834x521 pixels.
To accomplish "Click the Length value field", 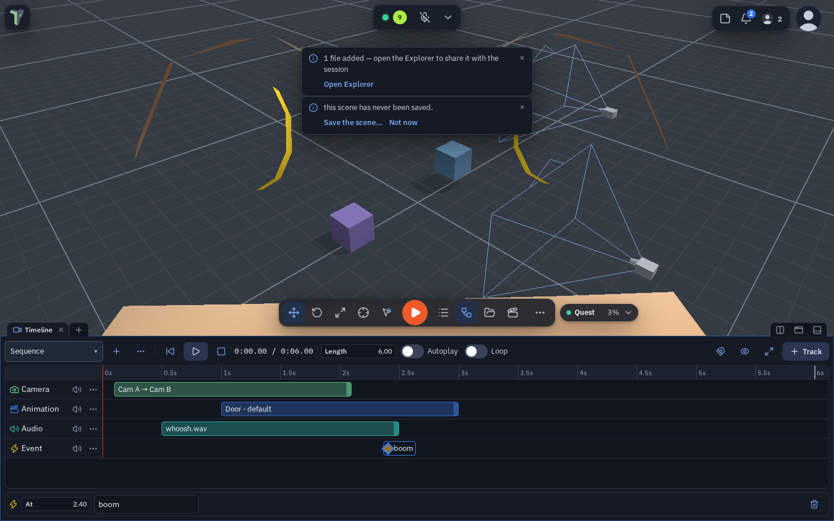I will 359,351.
